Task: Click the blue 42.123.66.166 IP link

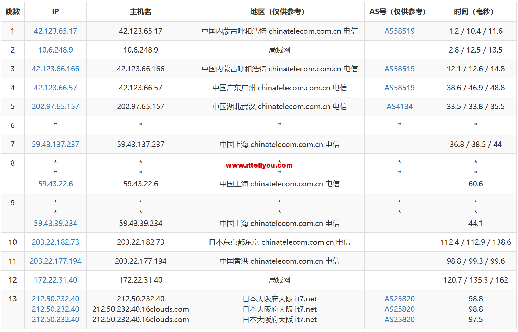Action: click(x=55, y=69)
